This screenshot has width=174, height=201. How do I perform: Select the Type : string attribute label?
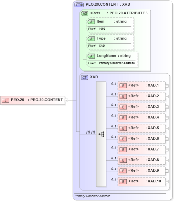(x=111, y=39)
